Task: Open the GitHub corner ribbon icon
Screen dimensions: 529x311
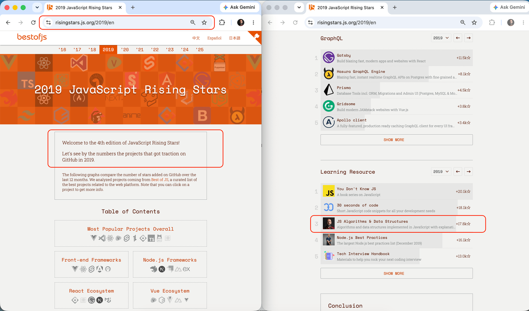Action: pyautogui.click(x=256, y=36)
